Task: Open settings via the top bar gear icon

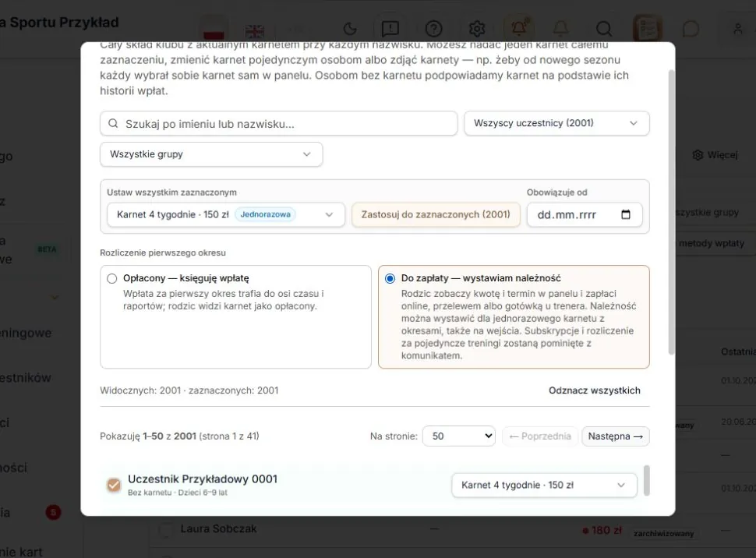Action: tap(477, 29)
